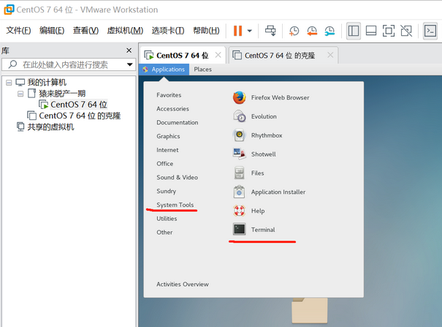Select the Sundry category

[166, 191]
